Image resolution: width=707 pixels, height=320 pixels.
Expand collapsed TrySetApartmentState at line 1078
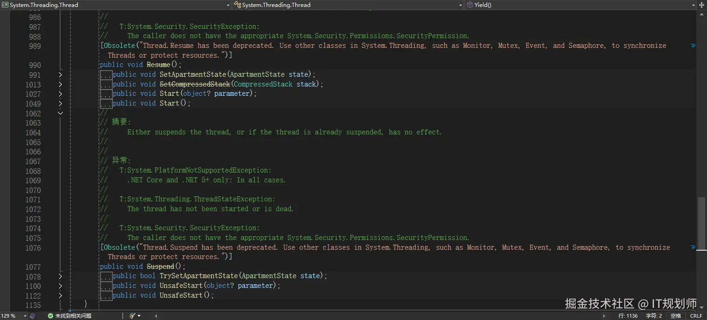60,276
